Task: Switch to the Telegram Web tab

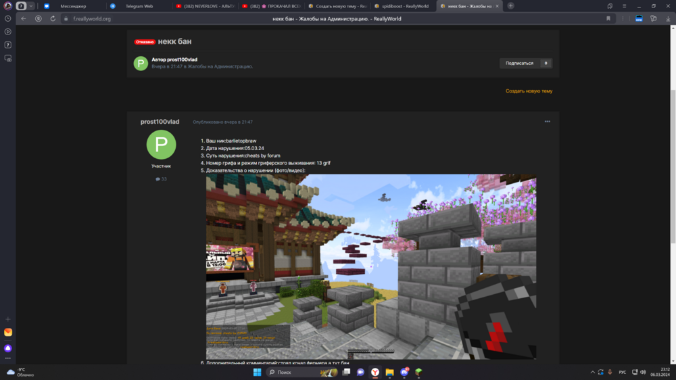Action: [x=138, y=6]
